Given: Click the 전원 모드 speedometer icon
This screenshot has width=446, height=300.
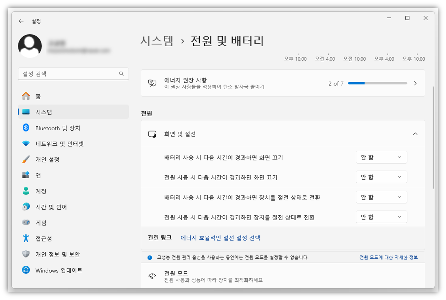Looking at the screenshot, I should click(152, 276).
